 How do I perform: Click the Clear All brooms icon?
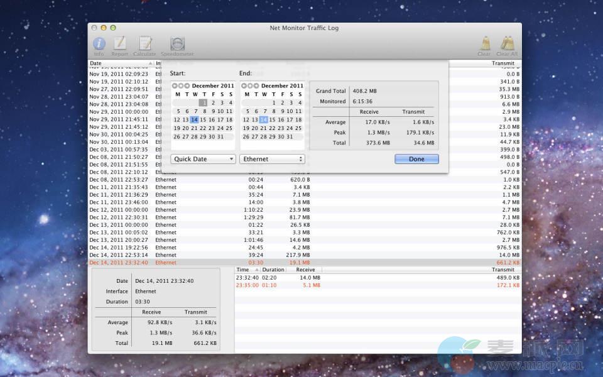point(507,44)
